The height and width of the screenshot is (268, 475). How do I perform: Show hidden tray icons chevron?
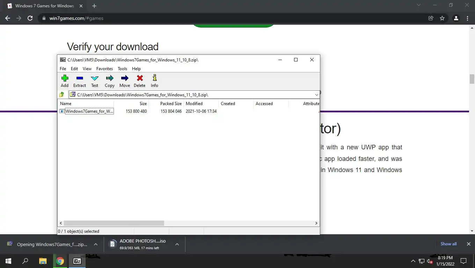413,261
